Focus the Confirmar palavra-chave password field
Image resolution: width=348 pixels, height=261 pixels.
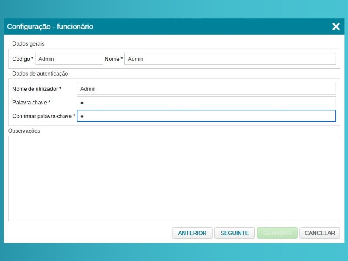(x=206, y=116)
